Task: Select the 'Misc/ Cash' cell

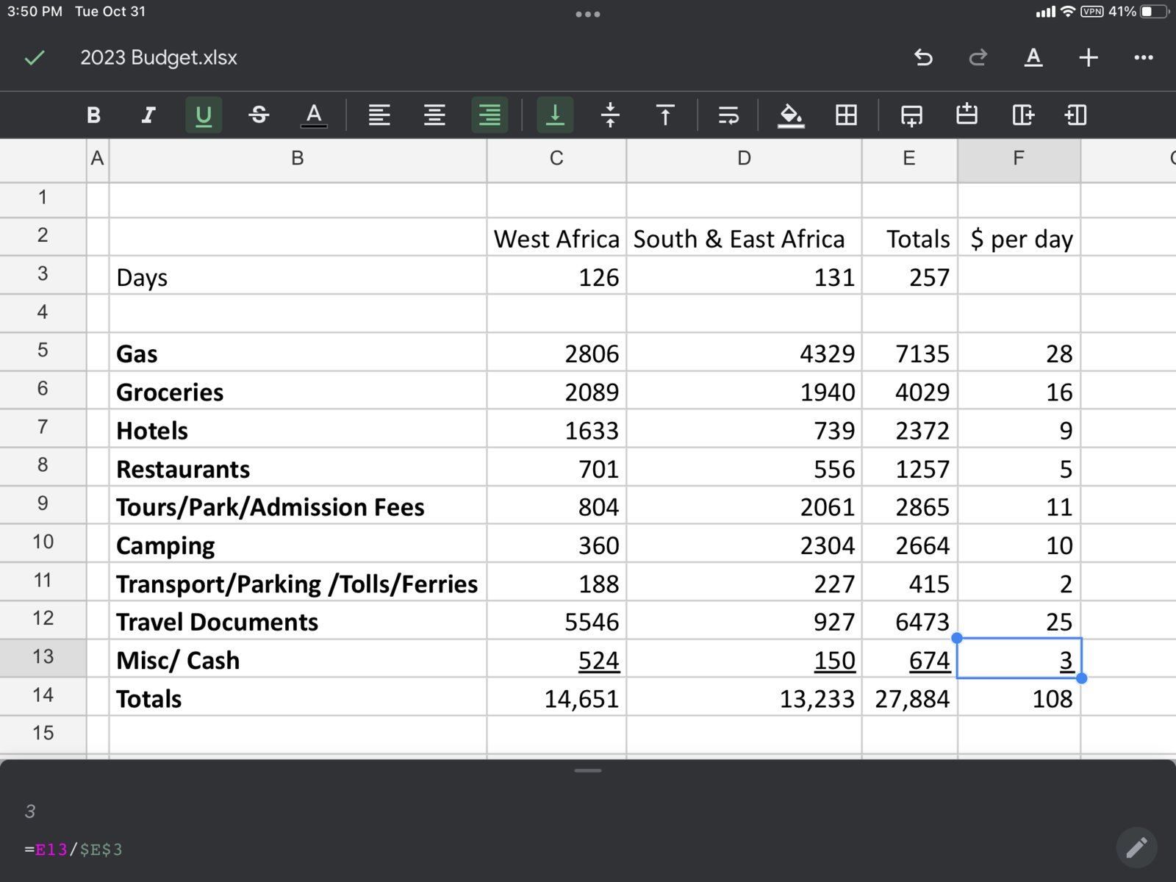Action: (x=298, y=659)
